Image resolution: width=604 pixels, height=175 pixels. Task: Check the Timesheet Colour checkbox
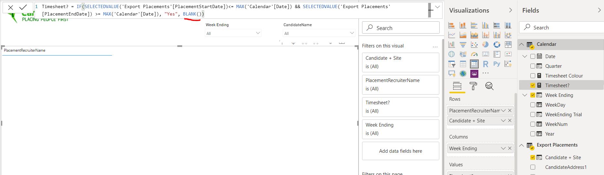533,76
